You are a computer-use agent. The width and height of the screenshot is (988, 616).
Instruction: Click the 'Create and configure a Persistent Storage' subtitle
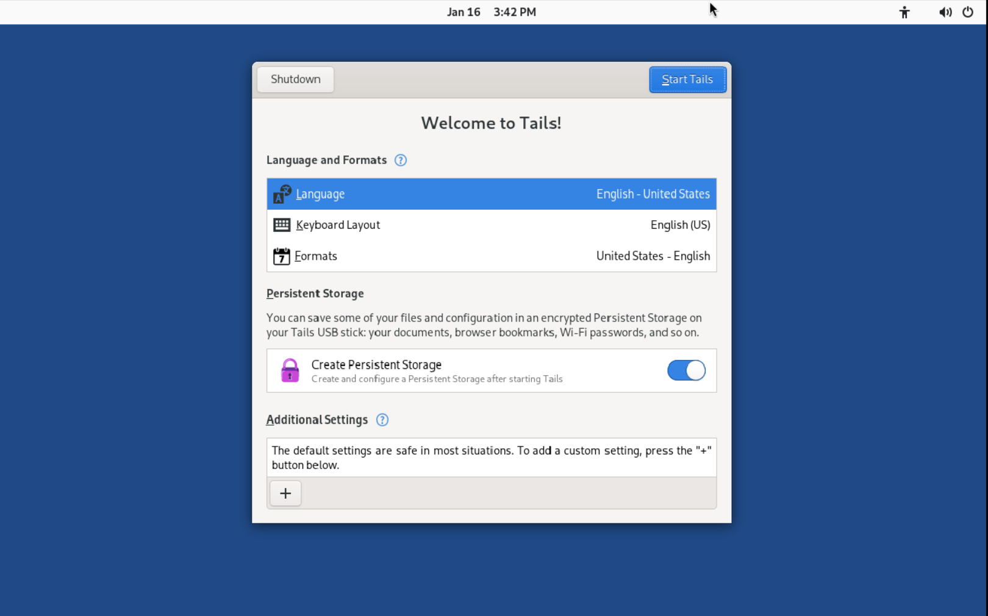click(x=437, y=379)
